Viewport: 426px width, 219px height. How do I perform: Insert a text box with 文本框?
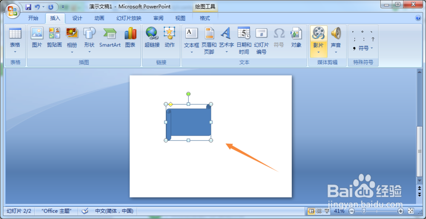coord(192,33)
